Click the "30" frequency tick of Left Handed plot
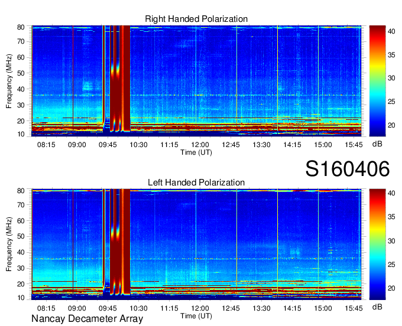 tap(21, 268)
